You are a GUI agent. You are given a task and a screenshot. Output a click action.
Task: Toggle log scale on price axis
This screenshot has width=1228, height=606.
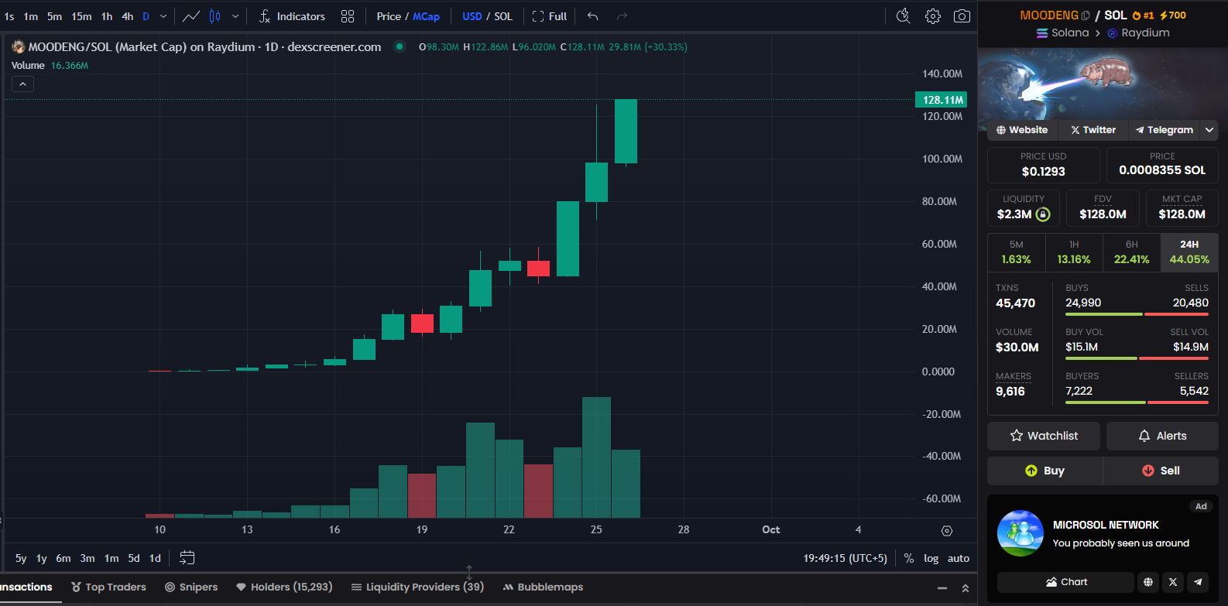(931, 558)
